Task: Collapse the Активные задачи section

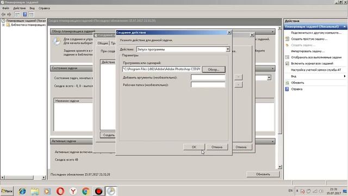Action: pyautogui.click(x=272, y=142)
